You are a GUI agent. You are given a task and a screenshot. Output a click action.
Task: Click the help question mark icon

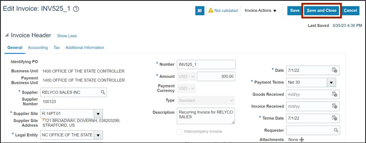[76, 10]
